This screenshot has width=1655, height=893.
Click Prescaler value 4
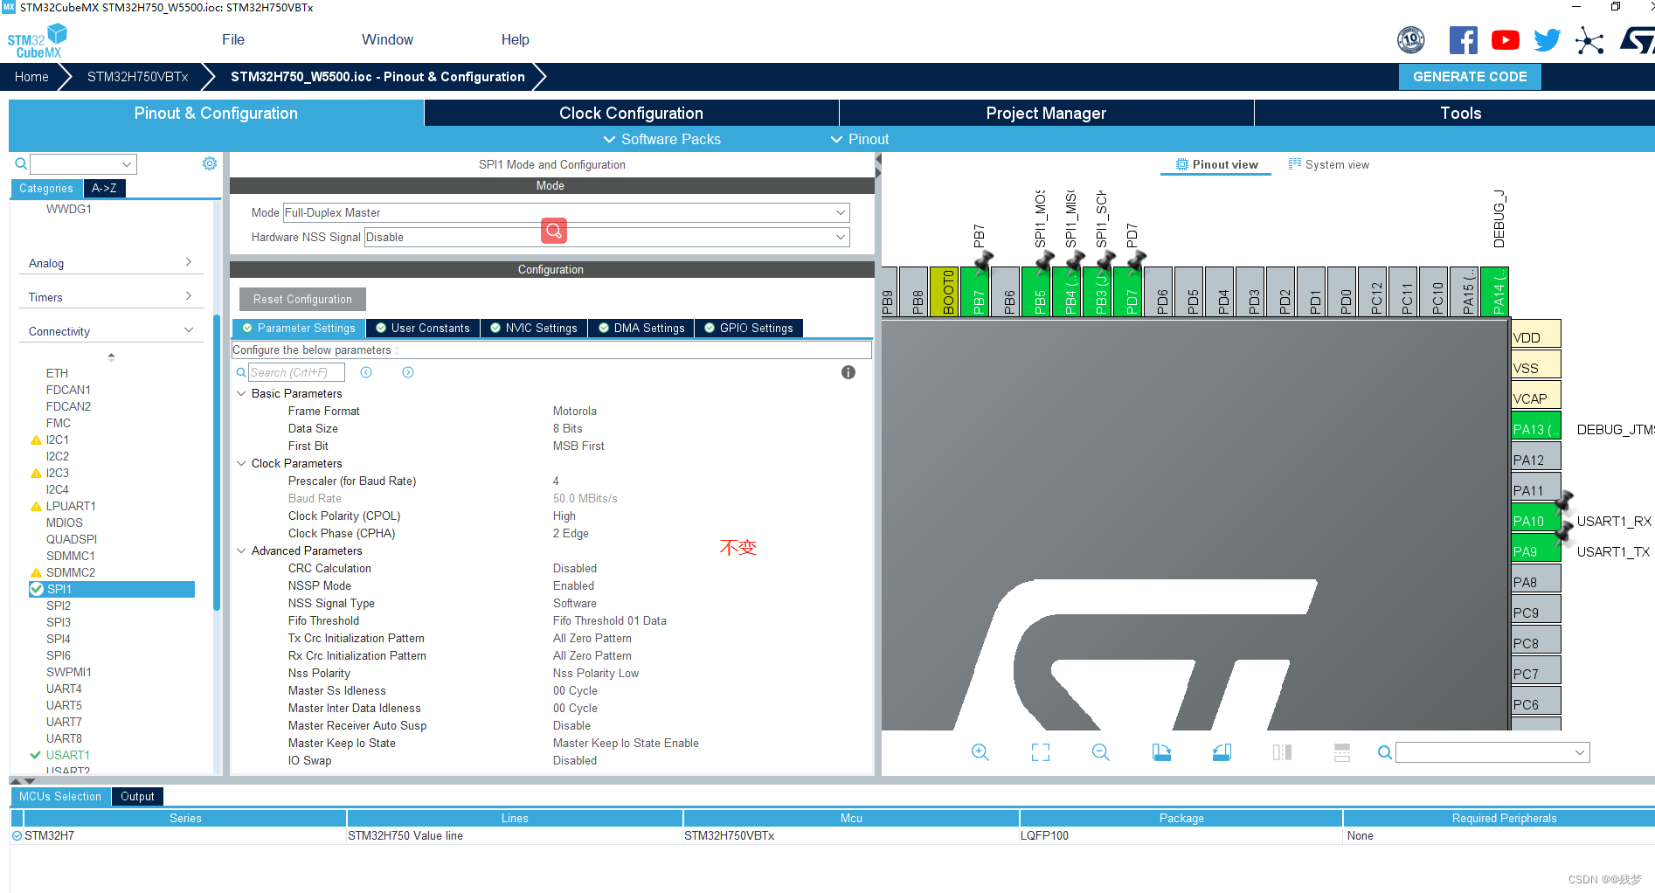pyautogui.click(x=556, y=481)
